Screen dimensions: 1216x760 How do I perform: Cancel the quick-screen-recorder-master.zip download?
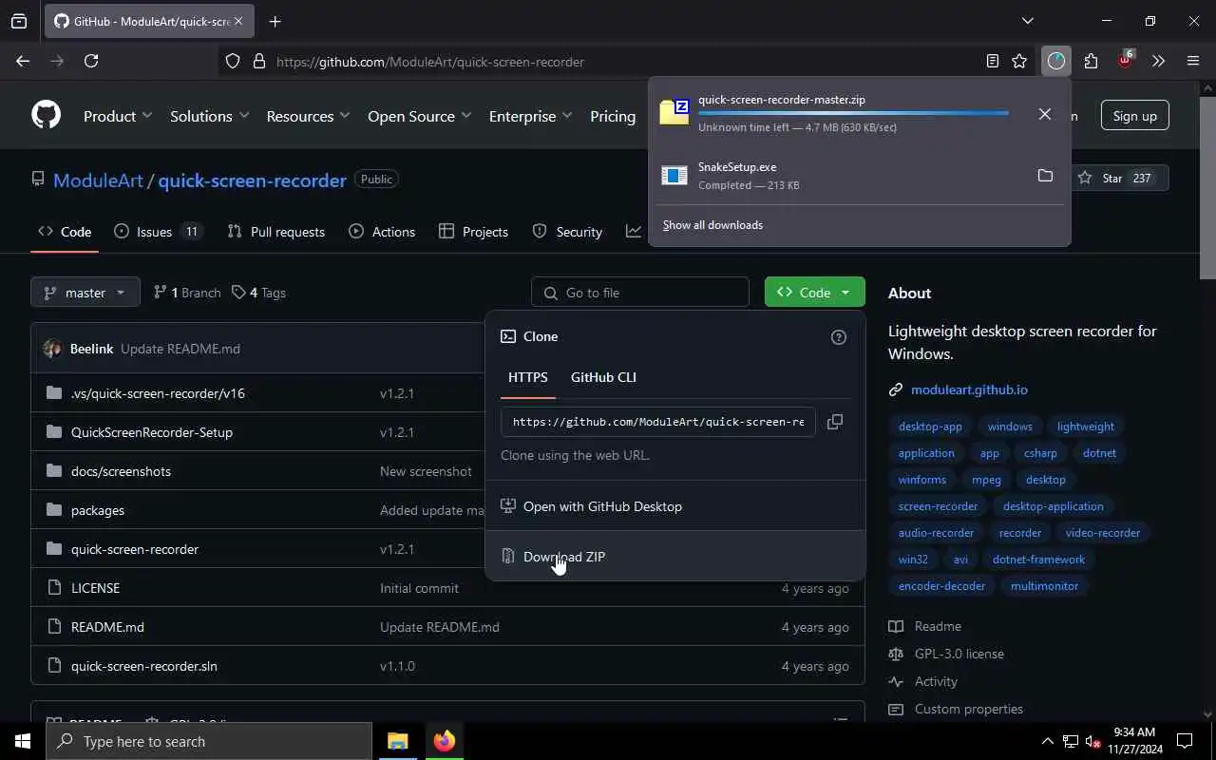pyautogui.click(x=1044, y=113)
